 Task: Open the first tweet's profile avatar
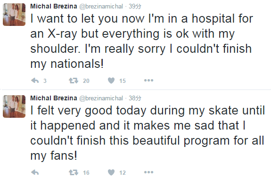pos(14,15)
